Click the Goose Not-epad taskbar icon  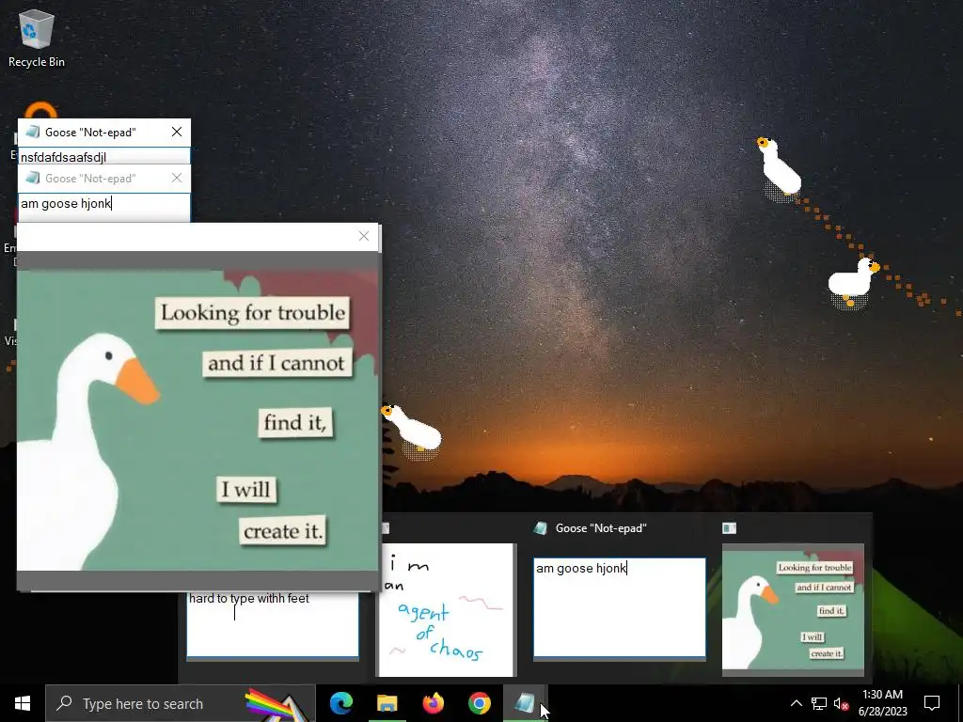pyautogui.click(x=525, y=703)
